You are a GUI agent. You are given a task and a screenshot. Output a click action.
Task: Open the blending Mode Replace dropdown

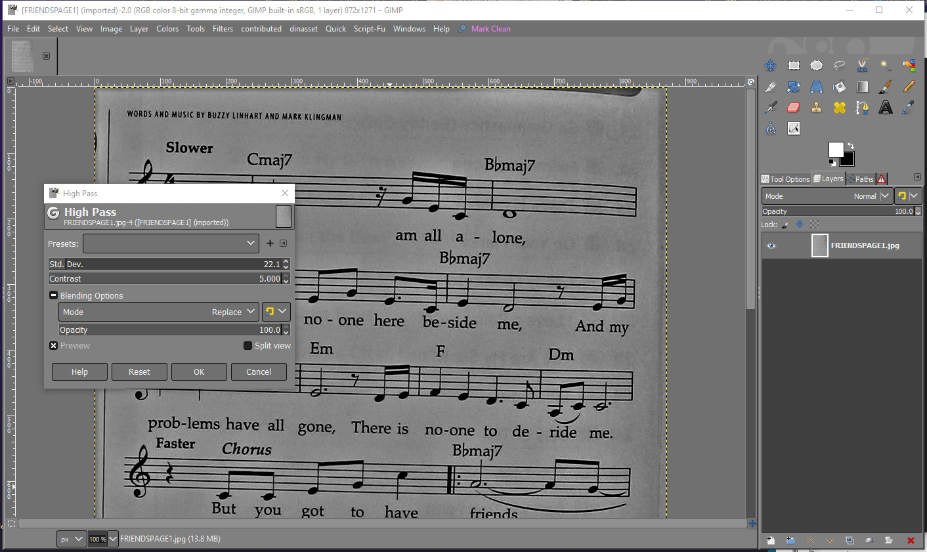tap(159, 312)
